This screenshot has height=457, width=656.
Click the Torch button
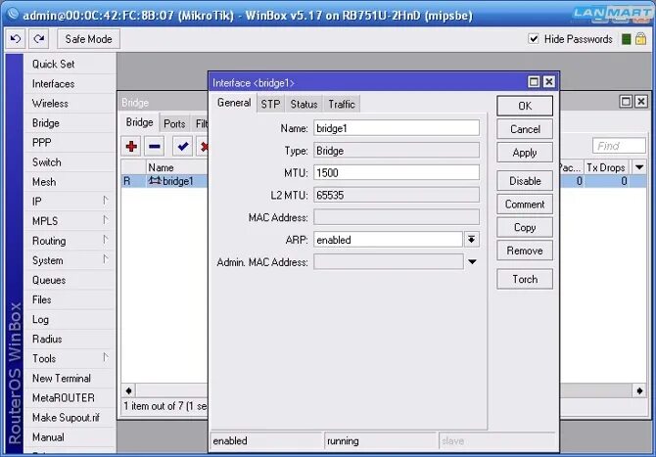point(525,279)
